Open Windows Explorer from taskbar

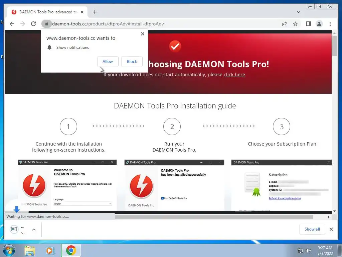(30, 251)
